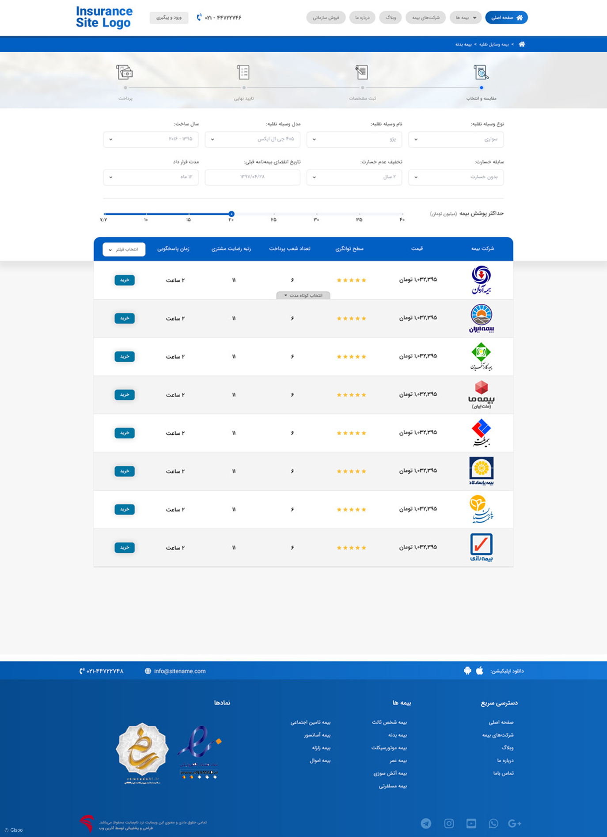Click the Android app download icon
The image size is (607, 837).
click(x=467, y=671)
